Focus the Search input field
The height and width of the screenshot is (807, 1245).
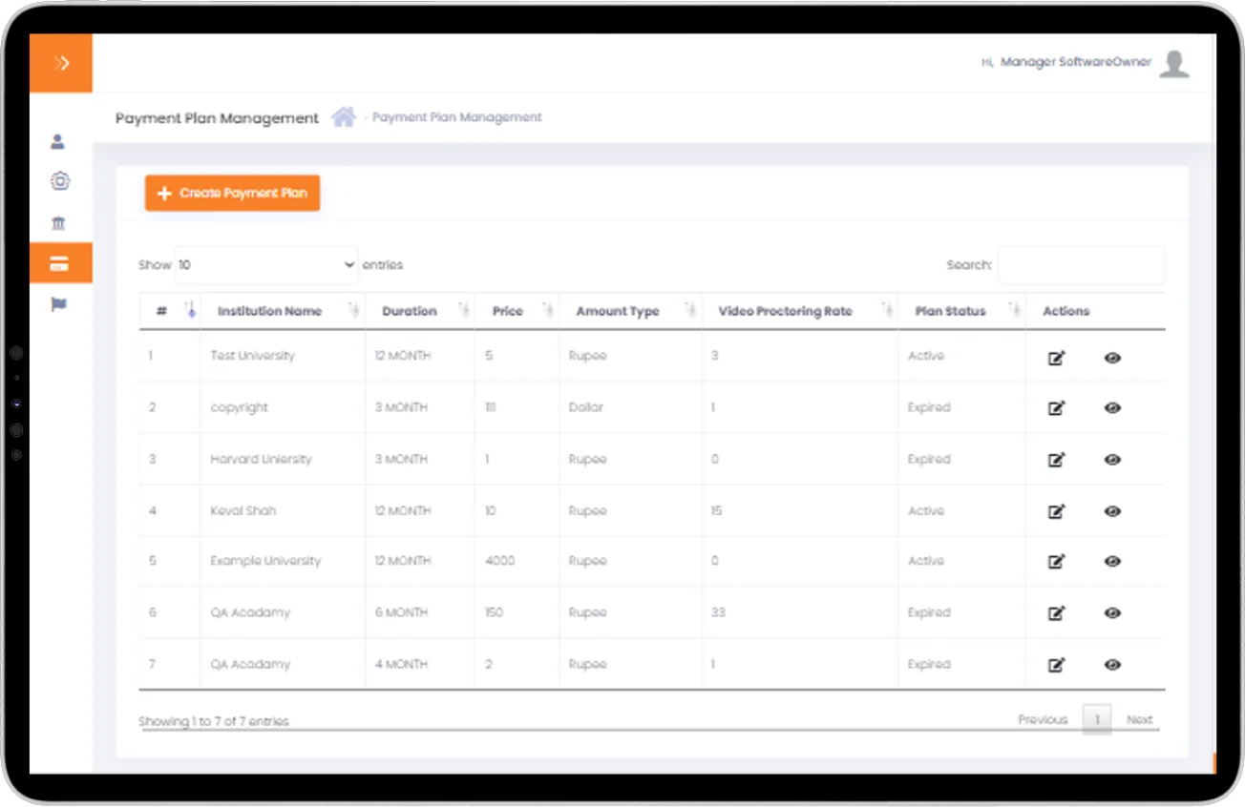(1080, 265)
